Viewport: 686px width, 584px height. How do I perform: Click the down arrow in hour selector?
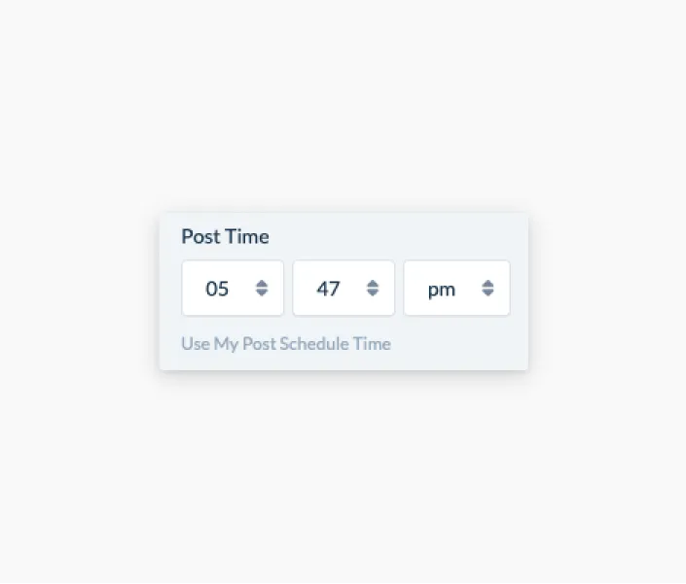click(262, 293)
